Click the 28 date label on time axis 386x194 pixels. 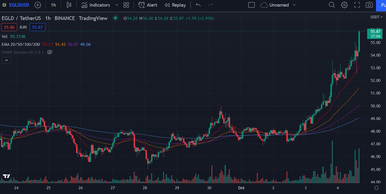point(145,188)
